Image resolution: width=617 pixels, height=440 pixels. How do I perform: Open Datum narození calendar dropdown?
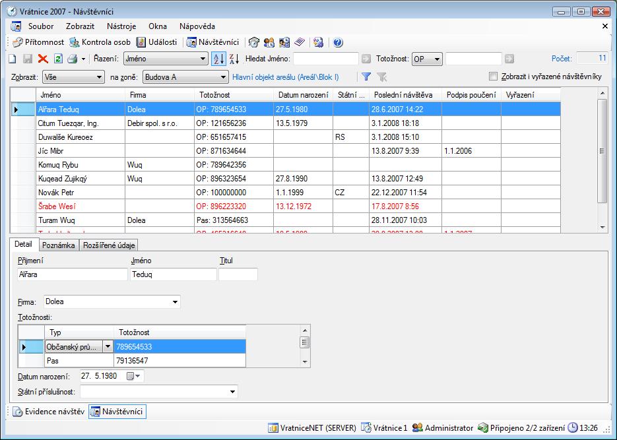point(134,376)
